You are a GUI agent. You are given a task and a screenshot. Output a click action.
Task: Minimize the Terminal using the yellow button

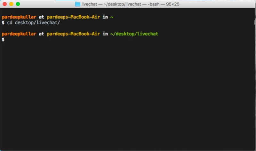pos(11,4)
